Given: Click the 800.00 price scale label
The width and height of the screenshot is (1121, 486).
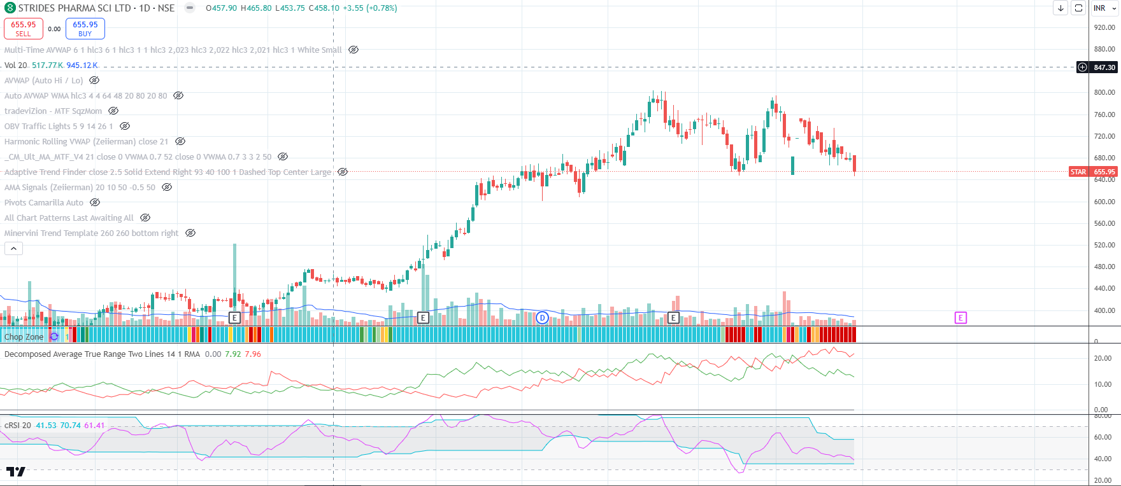Looking at the screenshot, I should [1104, 92].
